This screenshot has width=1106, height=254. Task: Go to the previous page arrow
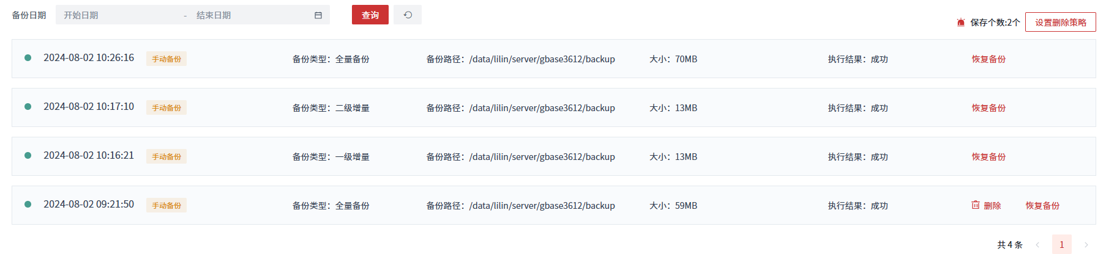[x=1037, y=245]
